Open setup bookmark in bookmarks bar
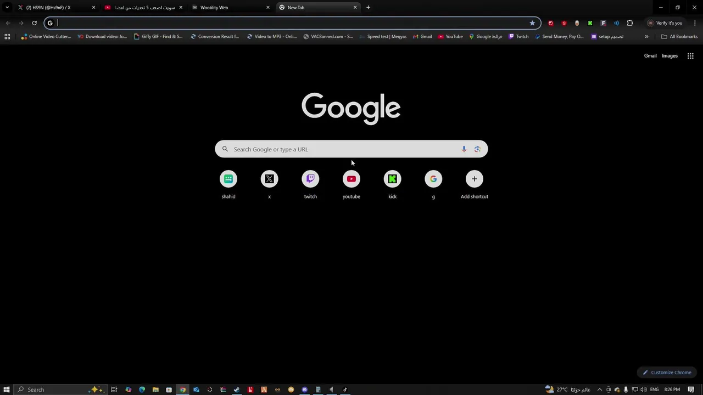This screenshot has width=703, height=395. 607,37
